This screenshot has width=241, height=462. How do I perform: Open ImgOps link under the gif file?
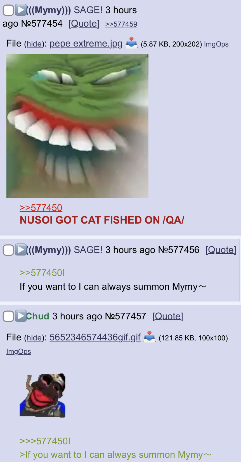(x=19, y=351)
